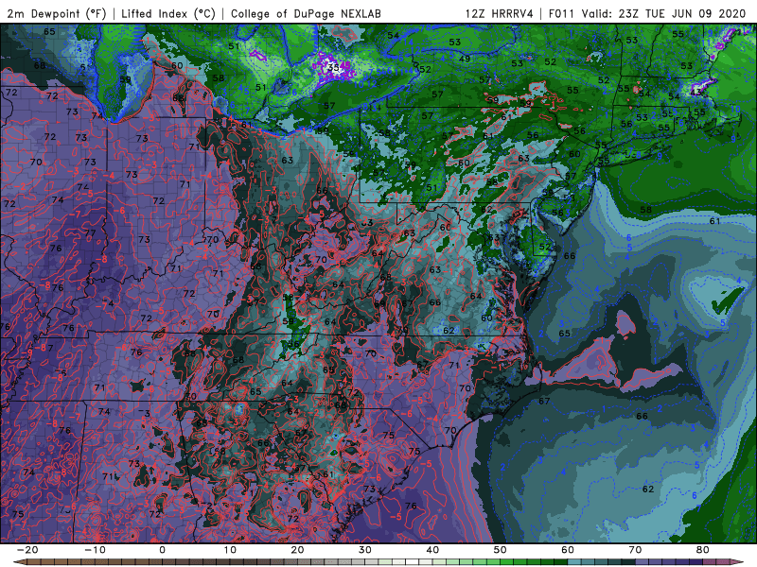Click the "2m Dewpoint (°F)" title text
757x567 pixels.
click(x=57, y=13)
